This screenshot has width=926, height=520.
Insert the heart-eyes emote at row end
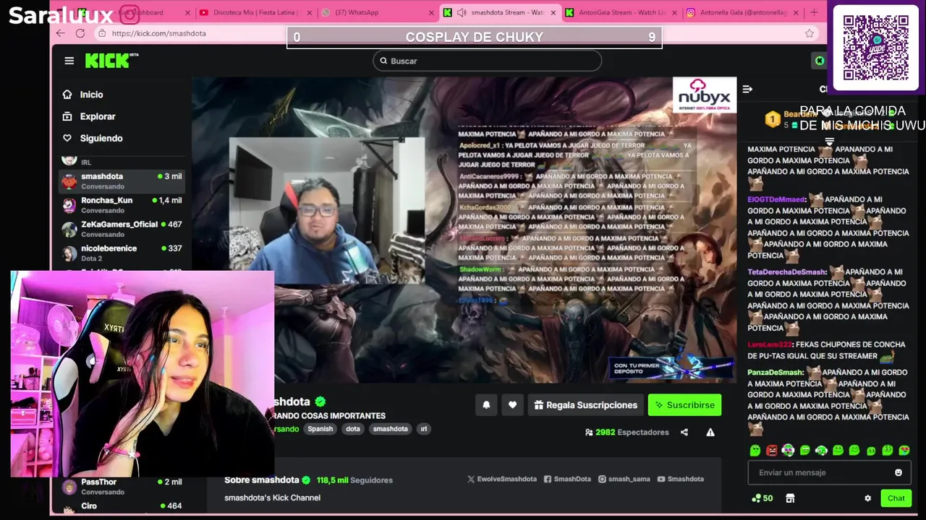click(904, 451)
